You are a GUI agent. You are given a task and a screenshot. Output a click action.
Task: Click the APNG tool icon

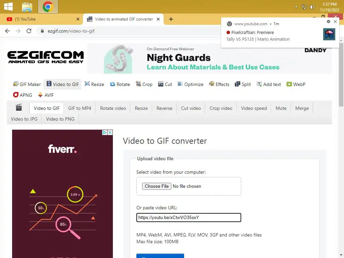pos(15,95)
